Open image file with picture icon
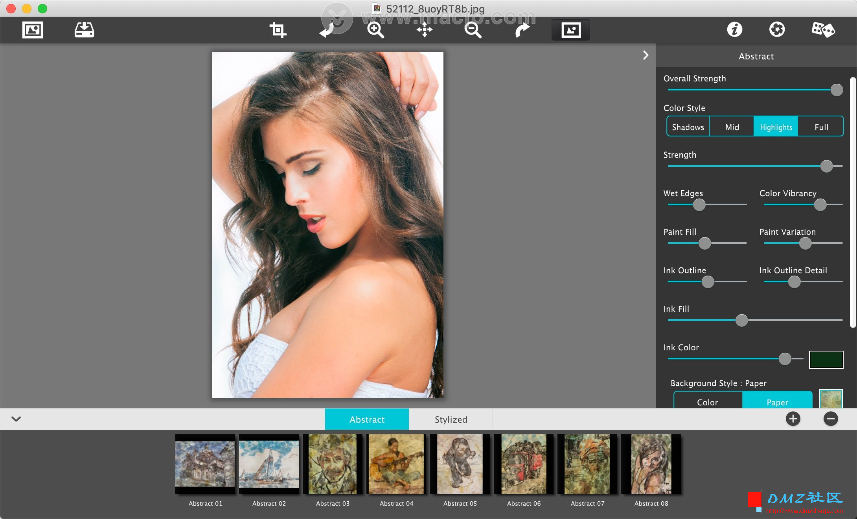Screen dimensions: 857x519 pos(33,30)
